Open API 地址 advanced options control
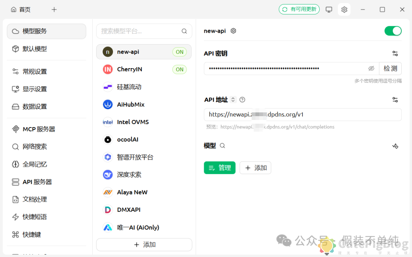This screenshot has width=412, height=257. (395, 99)
